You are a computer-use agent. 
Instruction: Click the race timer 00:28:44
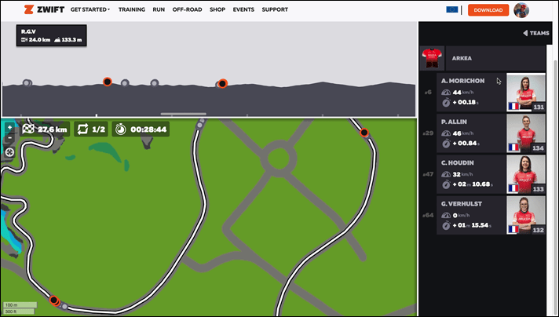[x=141, y=129]
